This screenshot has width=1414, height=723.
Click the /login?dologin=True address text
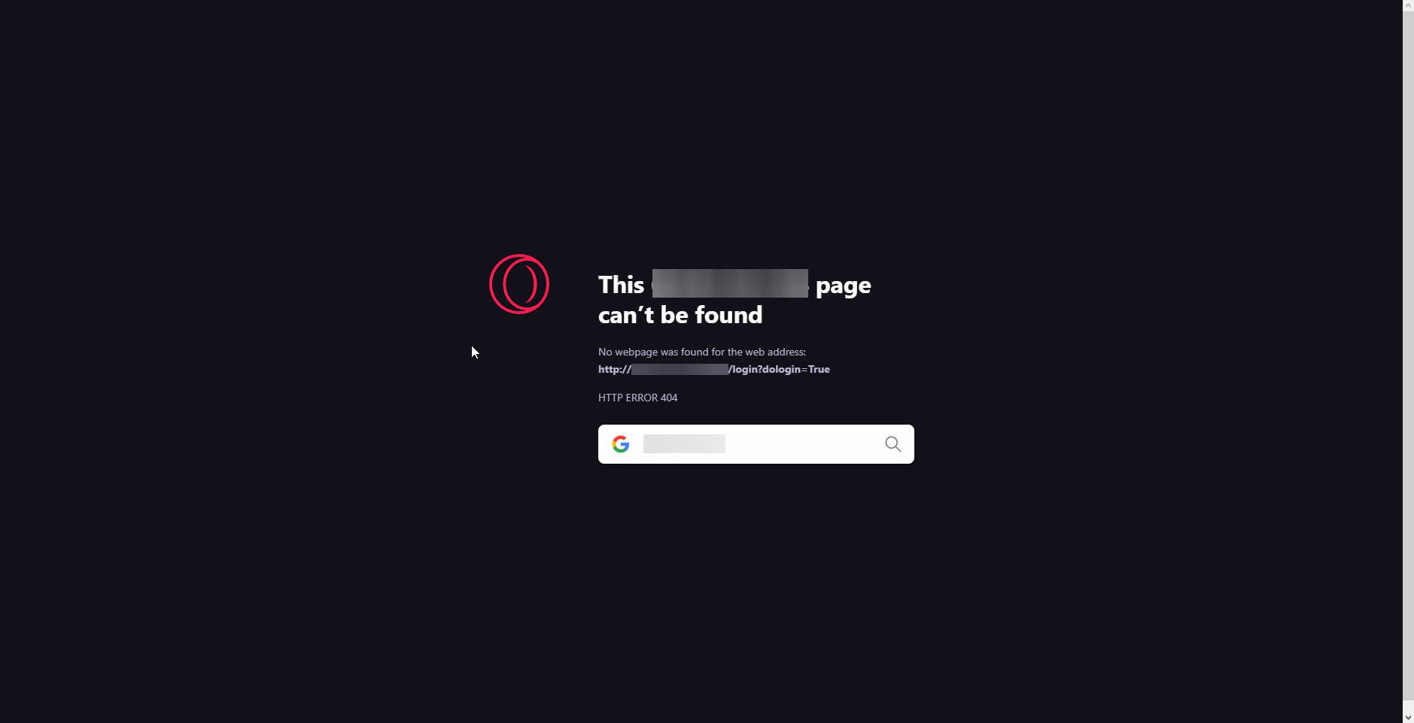pyautogui.click(x=780, y=369)
